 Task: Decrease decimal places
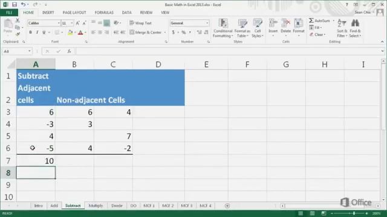[206, 32]
